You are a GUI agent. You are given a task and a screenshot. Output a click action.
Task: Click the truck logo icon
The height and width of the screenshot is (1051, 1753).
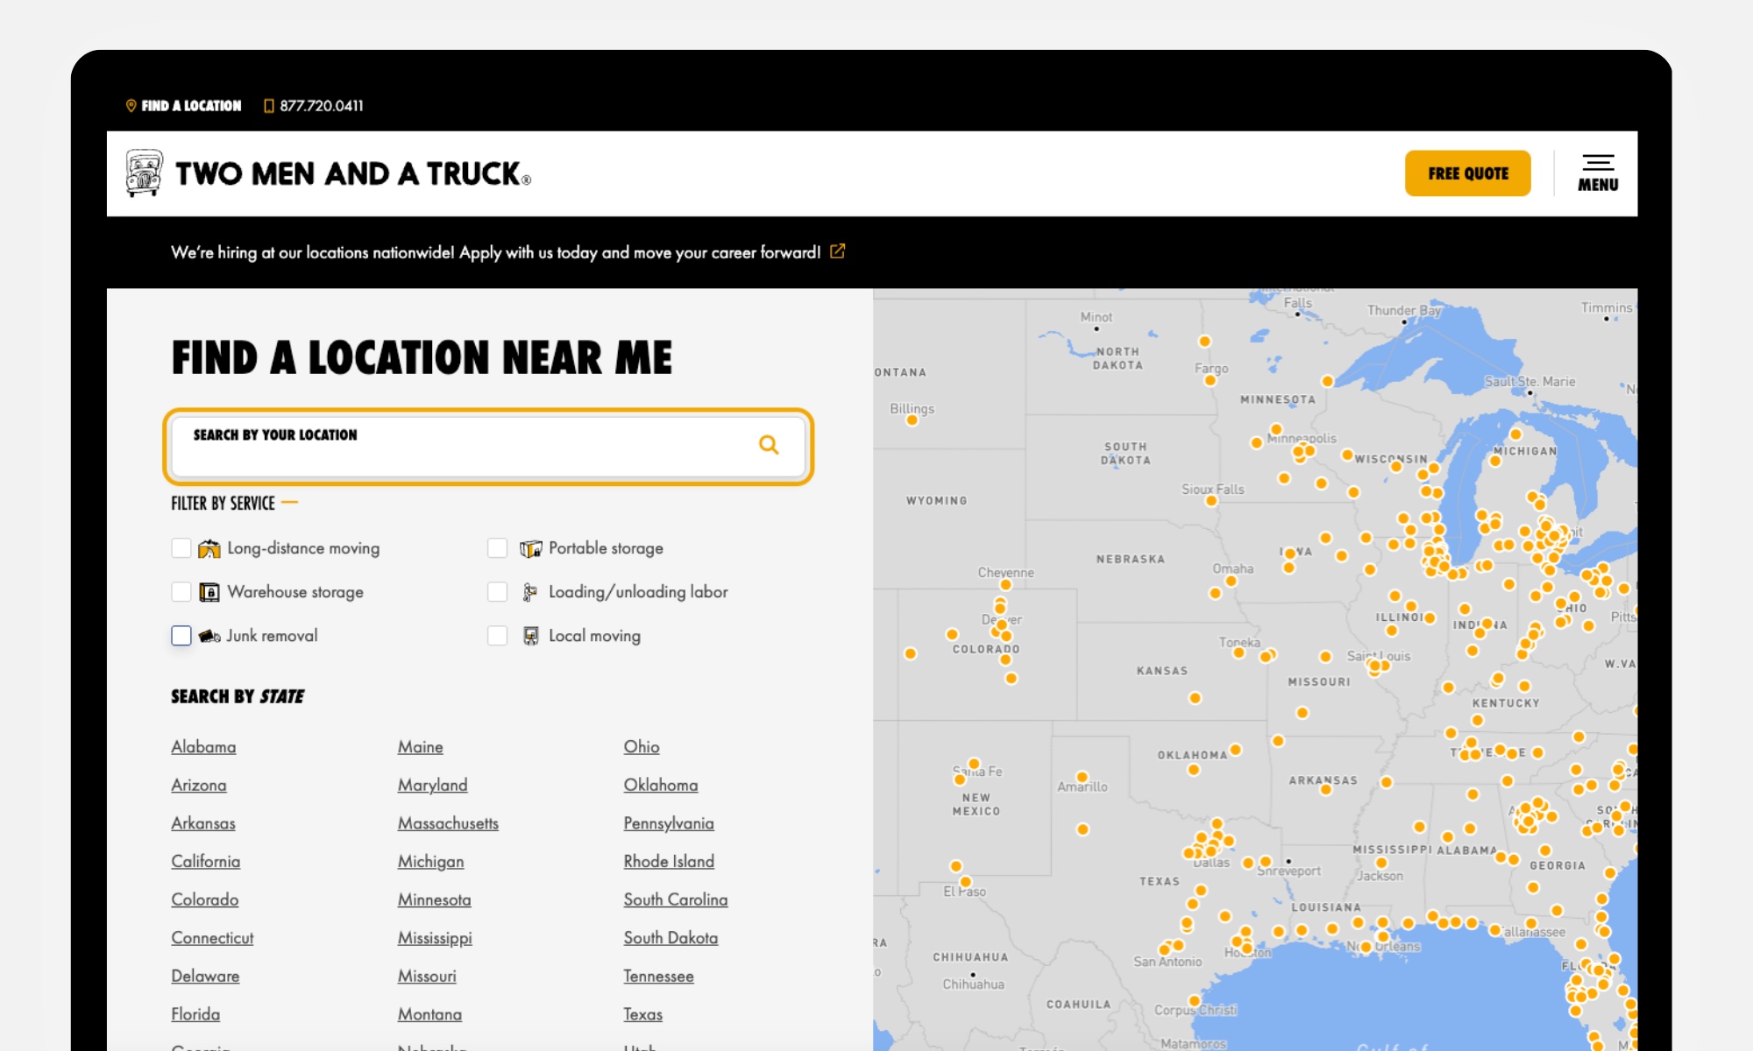coord(144,173)
